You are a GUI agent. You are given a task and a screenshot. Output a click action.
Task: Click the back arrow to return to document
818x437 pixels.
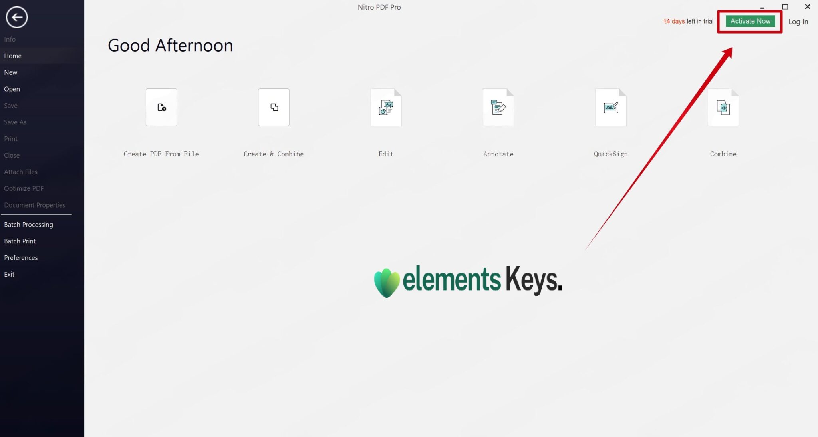(16, 17)
